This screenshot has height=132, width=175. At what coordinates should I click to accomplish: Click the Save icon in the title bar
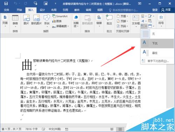point(6,4)
